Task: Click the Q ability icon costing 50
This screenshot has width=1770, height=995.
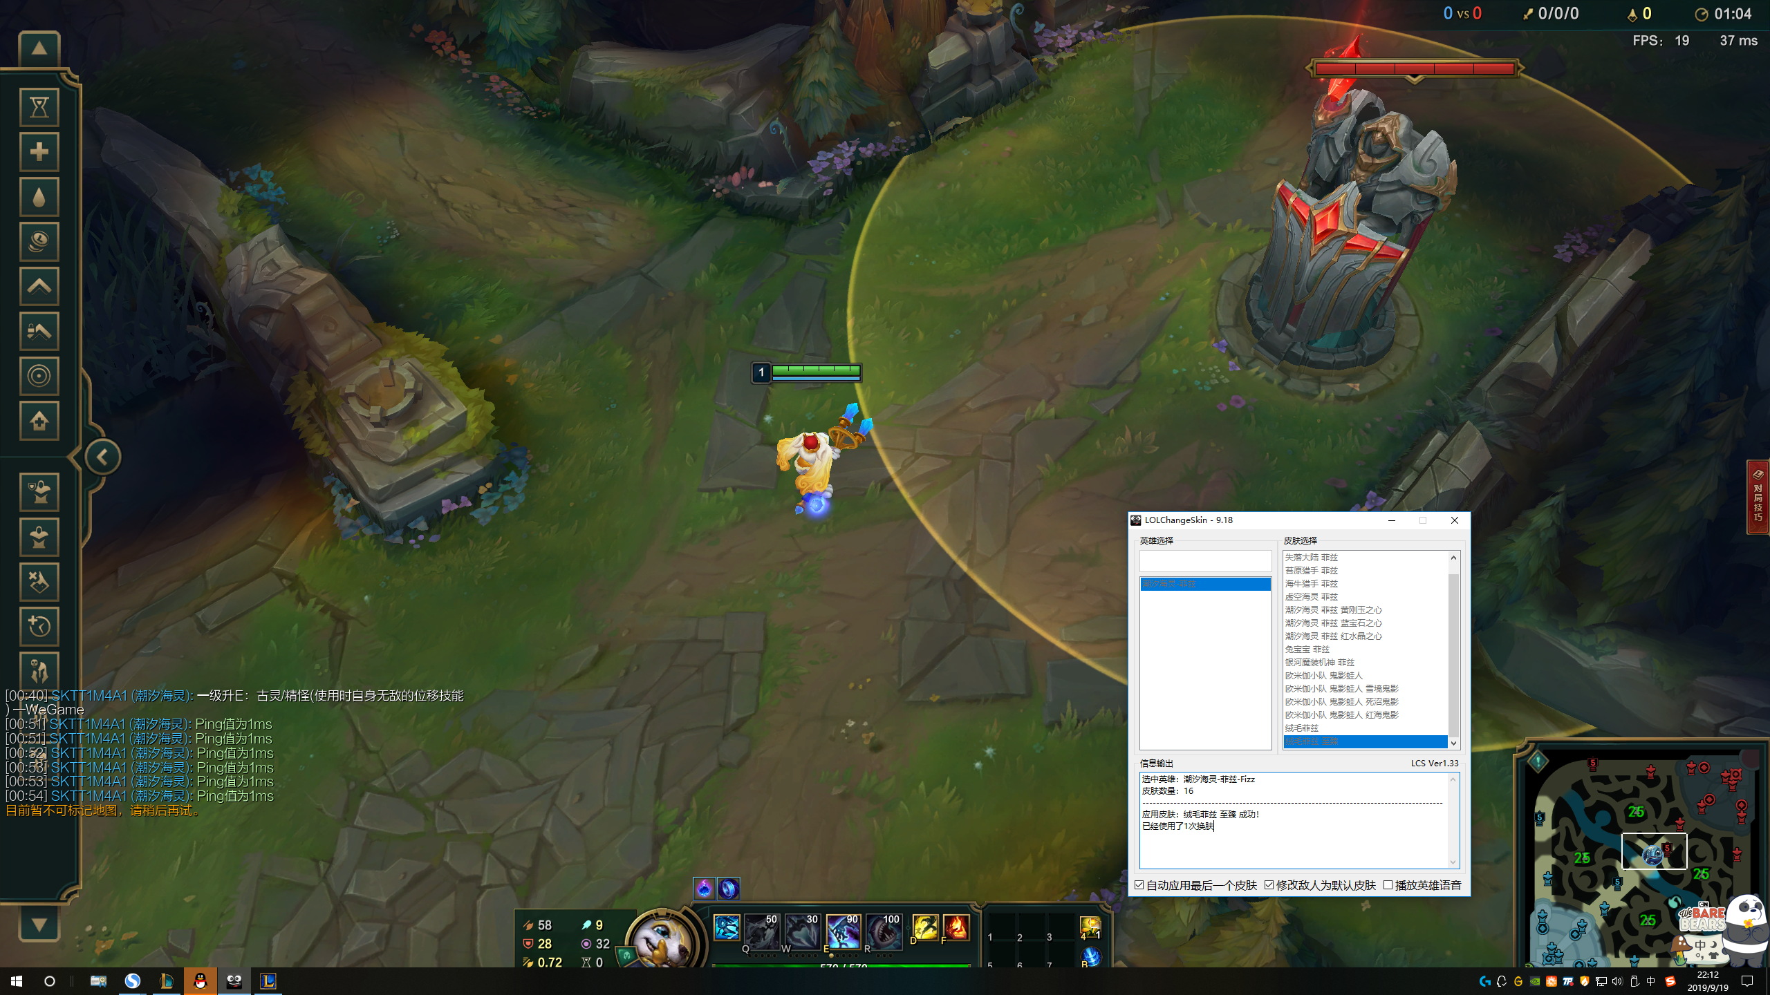Action: point(761,931)
